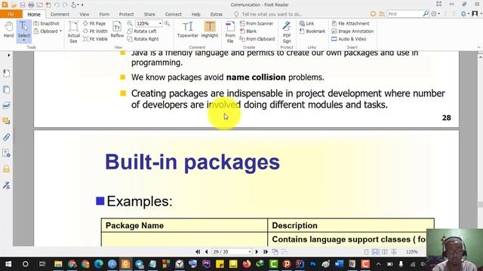483x271 pixels.
Task: Switch to the Form ribbon tab
Action: pyautogui.click(x=104, y=14)
